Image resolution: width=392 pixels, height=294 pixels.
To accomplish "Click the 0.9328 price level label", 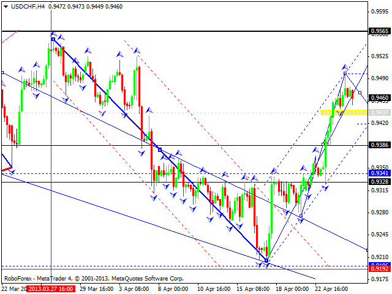I will click(379, 182).
